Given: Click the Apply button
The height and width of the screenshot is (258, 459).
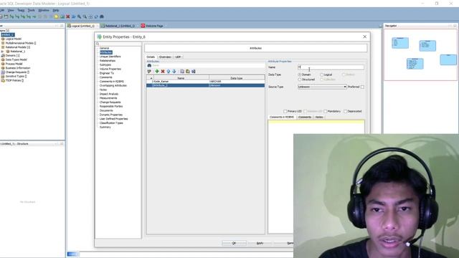Looking at the screenshot, I should pos(260,243).
